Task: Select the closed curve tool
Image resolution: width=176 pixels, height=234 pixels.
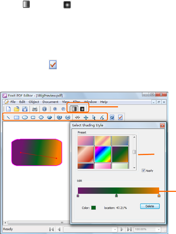Action: tap(68, 118)
